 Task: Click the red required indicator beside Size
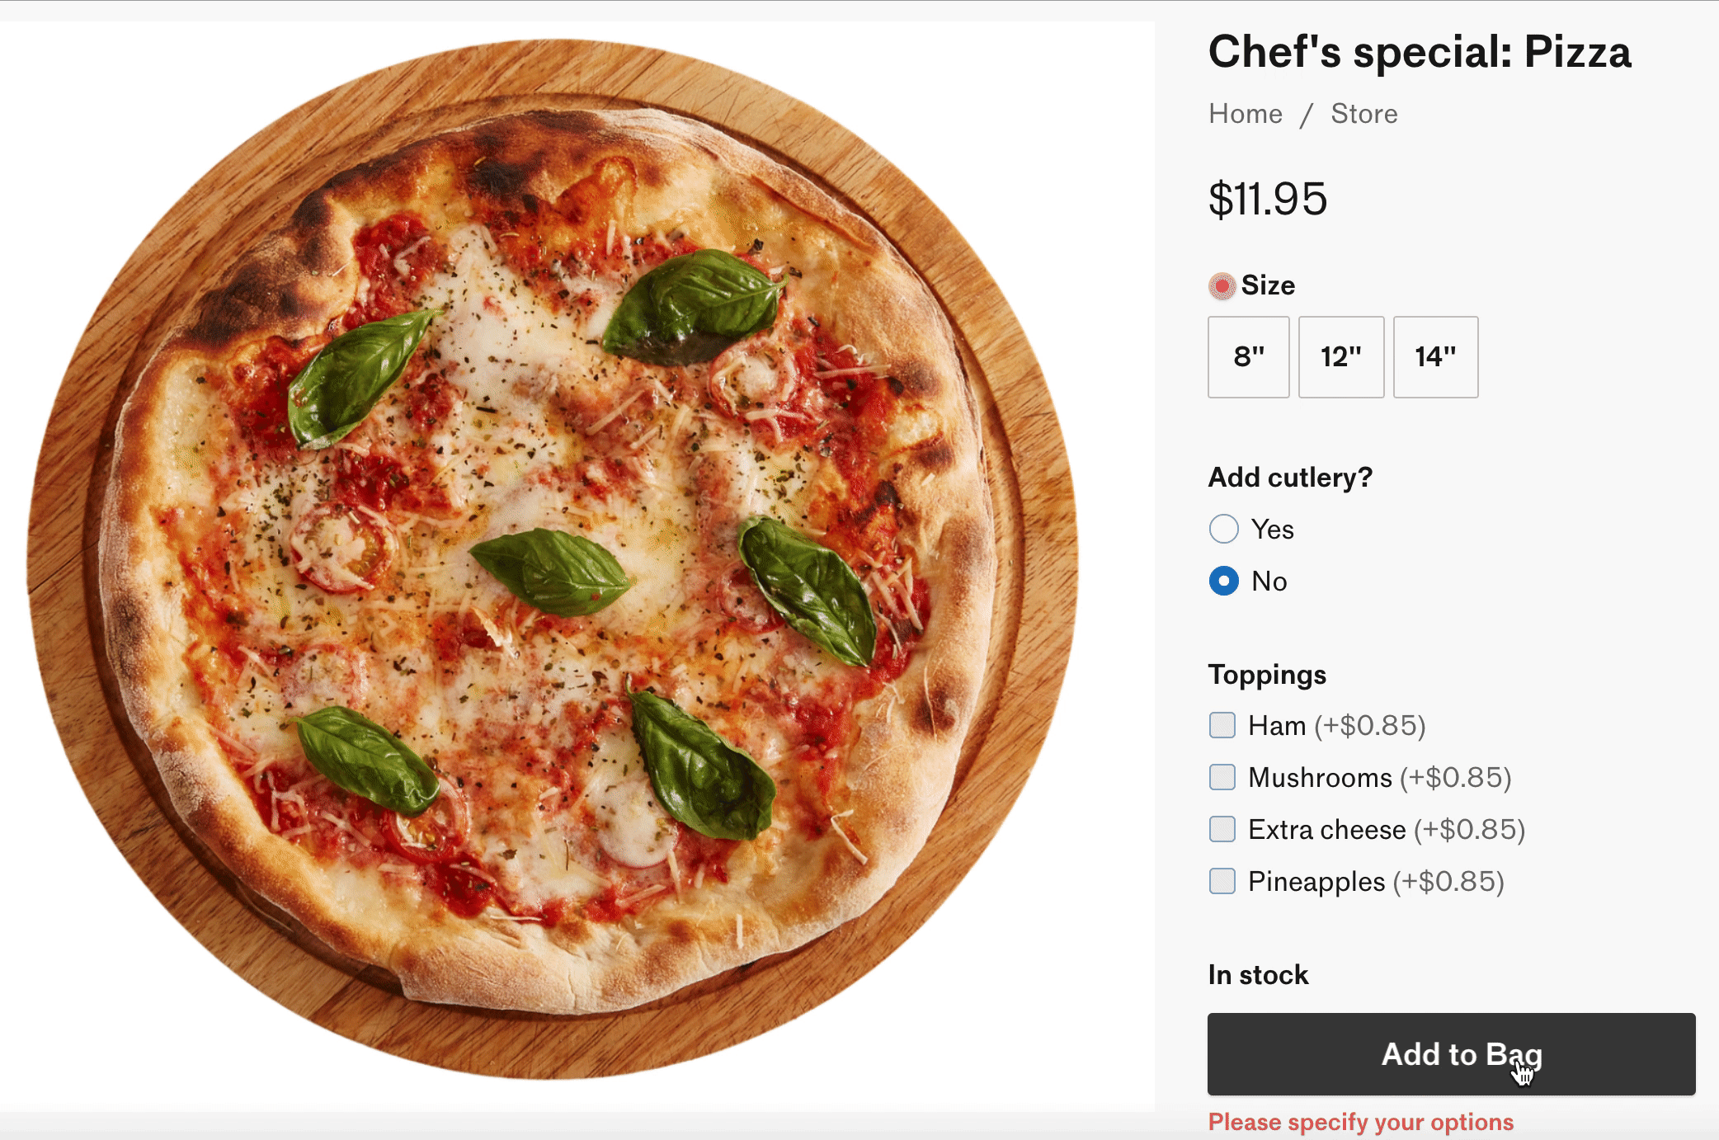pyautogui.click(x=1222, y=286)
